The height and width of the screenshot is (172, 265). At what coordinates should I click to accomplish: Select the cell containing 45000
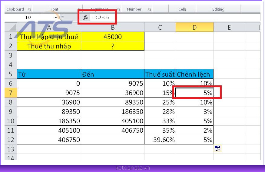pyautogui.click(x=113, y=37)
